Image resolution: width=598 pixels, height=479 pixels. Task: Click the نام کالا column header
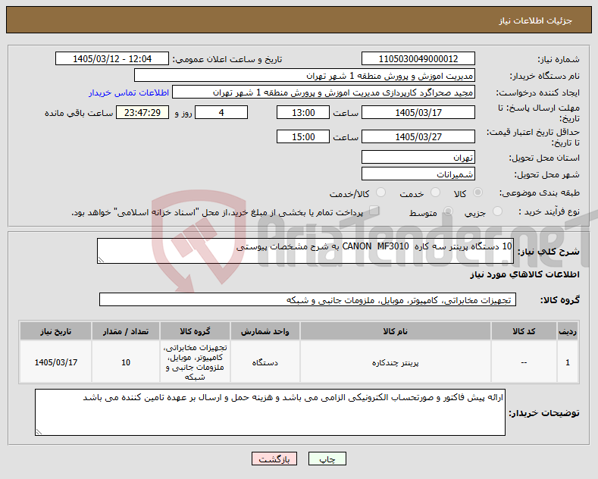point(395,331)
